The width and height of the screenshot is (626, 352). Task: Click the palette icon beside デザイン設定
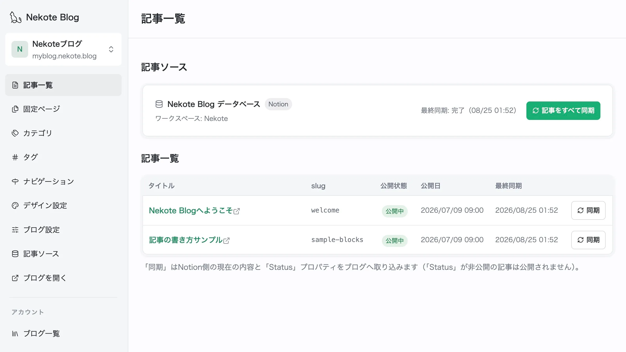[x=15, y=205]
